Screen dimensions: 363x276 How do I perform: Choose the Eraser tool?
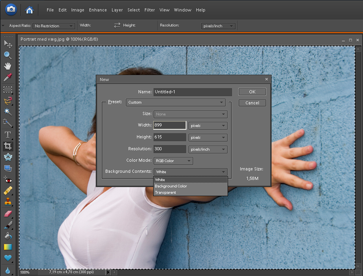click(8, 214)
